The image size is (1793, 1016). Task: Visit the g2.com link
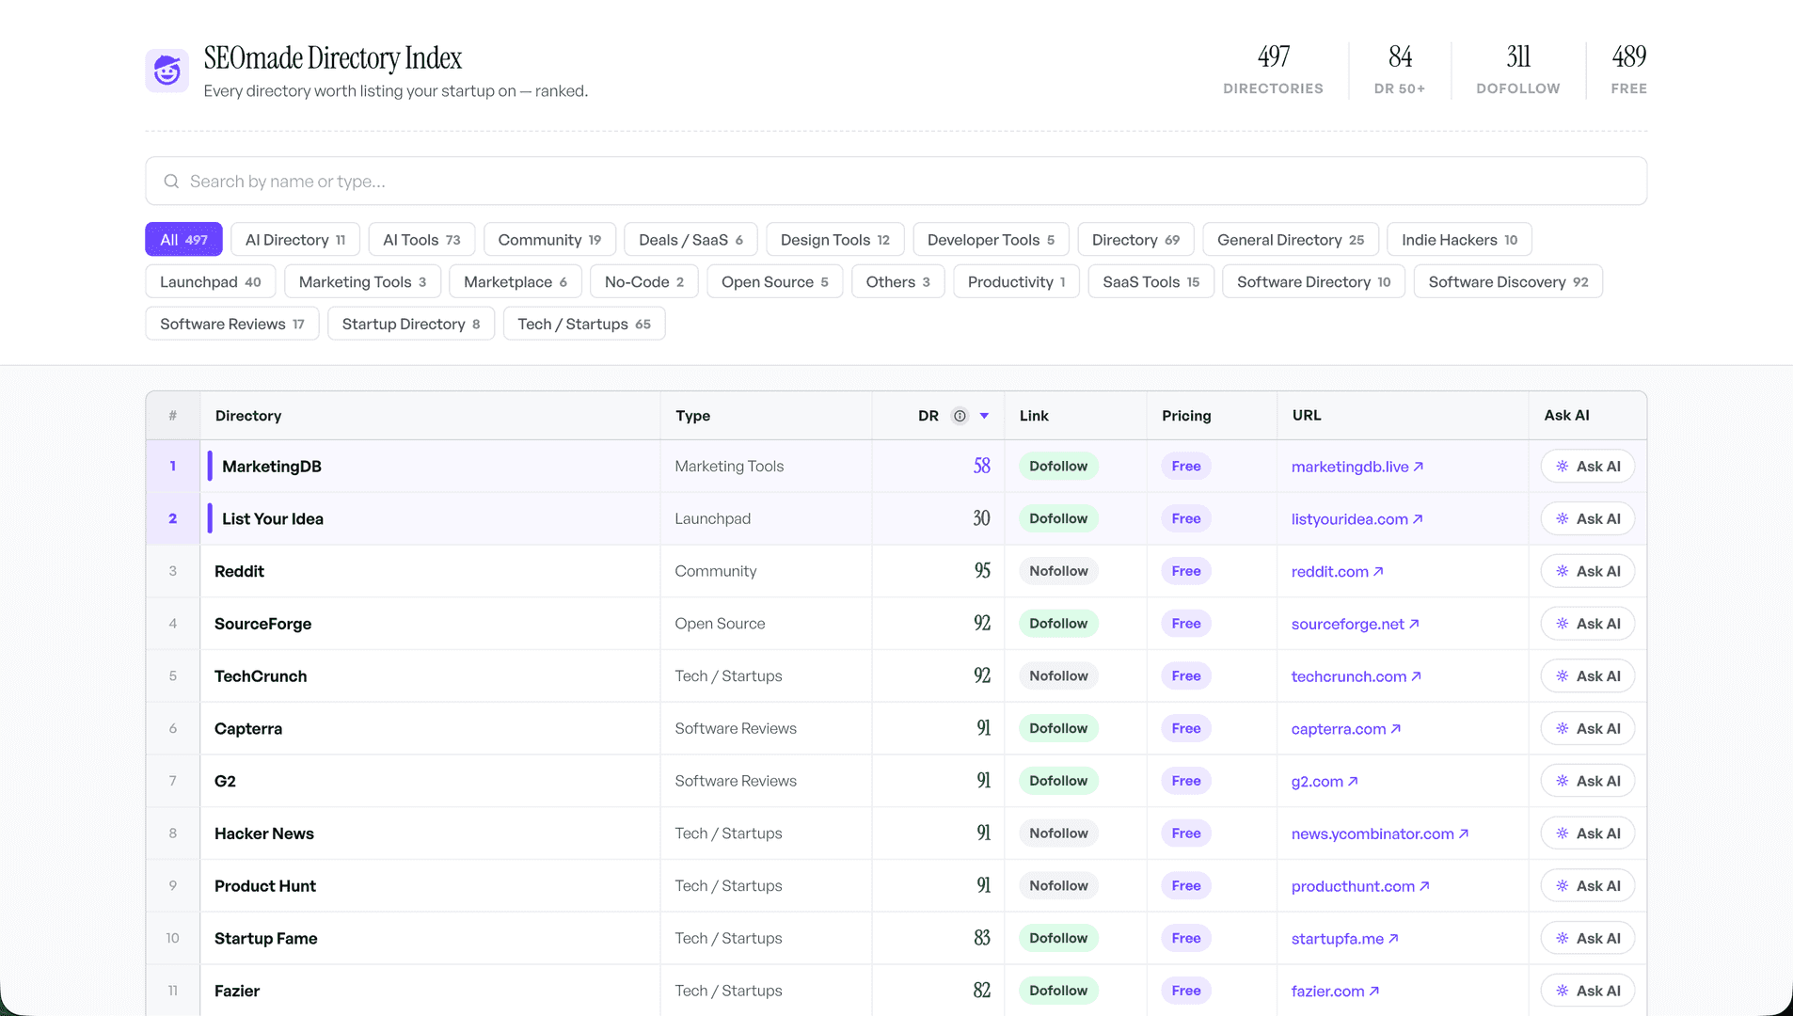click(1325, 782)
